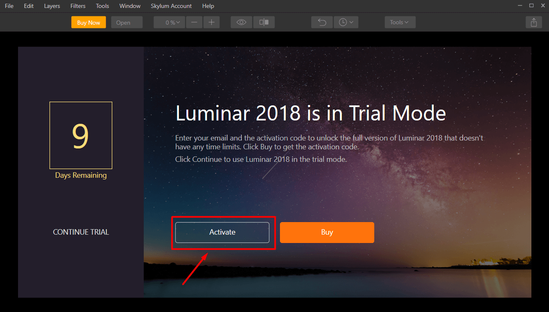The image size is (549, 312).
Task: Click the Activate button
Action: [222, 232]
